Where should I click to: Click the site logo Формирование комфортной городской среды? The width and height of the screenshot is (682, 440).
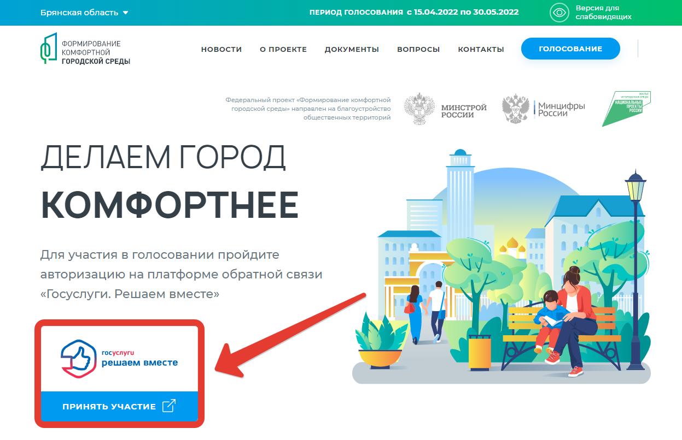85,49
